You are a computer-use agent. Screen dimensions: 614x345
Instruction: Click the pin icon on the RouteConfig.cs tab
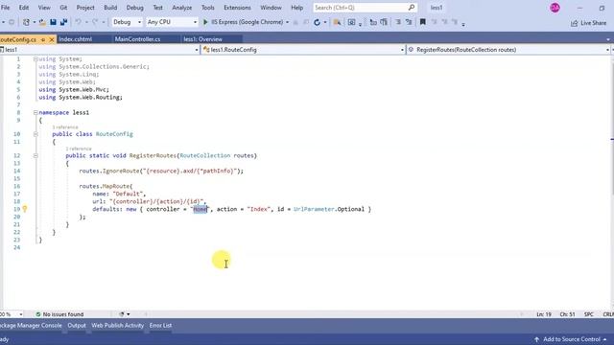click(42, 39)
